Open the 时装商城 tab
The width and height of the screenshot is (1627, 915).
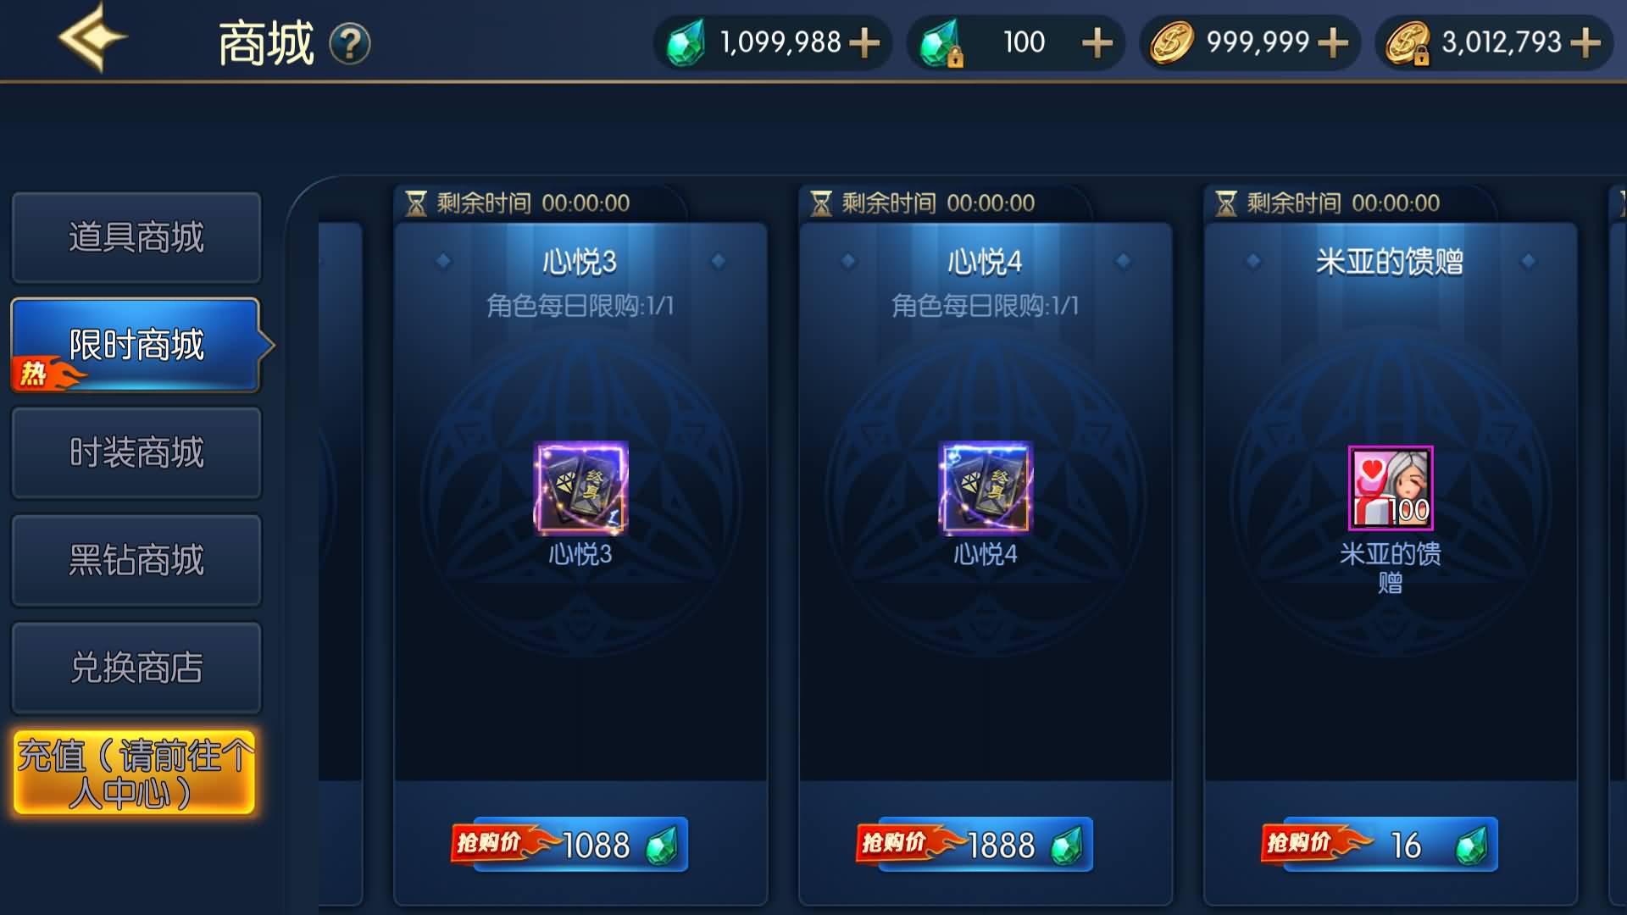pos(136,452)
